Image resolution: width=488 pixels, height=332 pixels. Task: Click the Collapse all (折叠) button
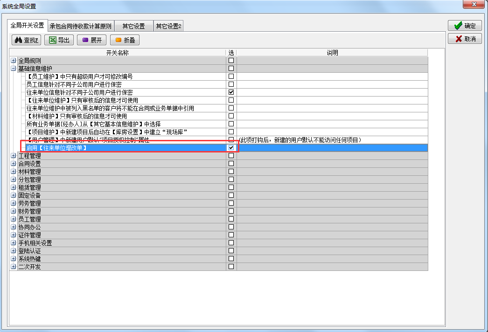click(125, 40)
